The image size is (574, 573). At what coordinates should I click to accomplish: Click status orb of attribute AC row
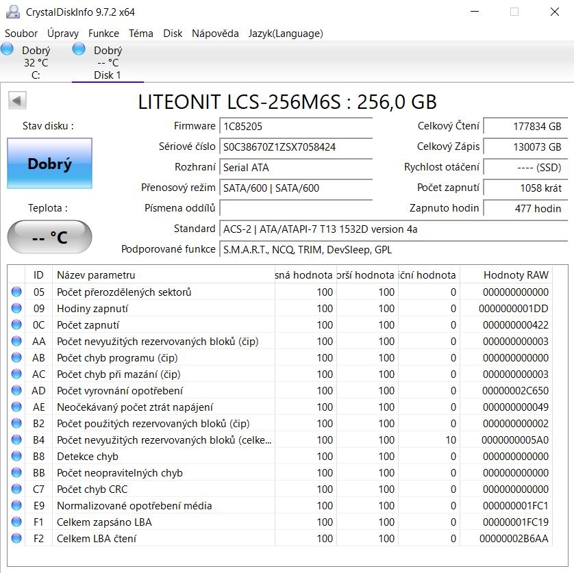tap(16, 374)
